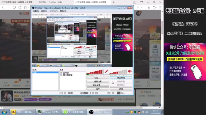Open volume icon in system tray
The width and height of the screenshot is (206, 115).
[x=147, y=112]
